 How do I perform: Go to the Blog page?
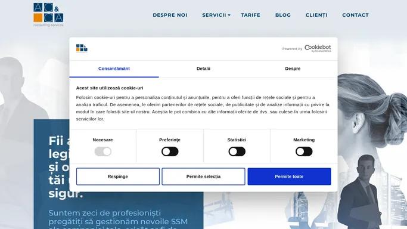tap(283, 15)
